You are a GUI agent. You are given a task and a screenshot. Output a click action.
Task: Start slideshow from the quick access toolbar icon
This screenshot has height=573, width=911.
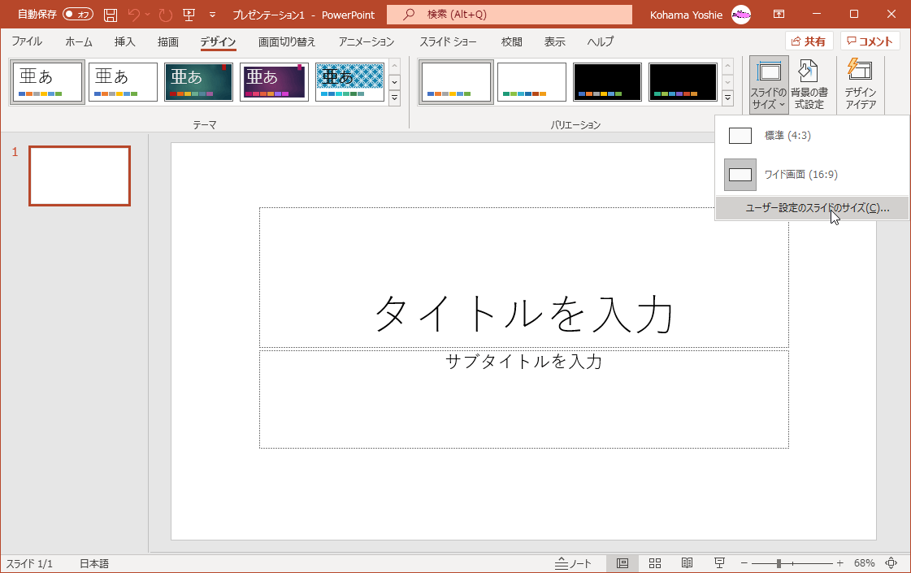coord(189,15)
